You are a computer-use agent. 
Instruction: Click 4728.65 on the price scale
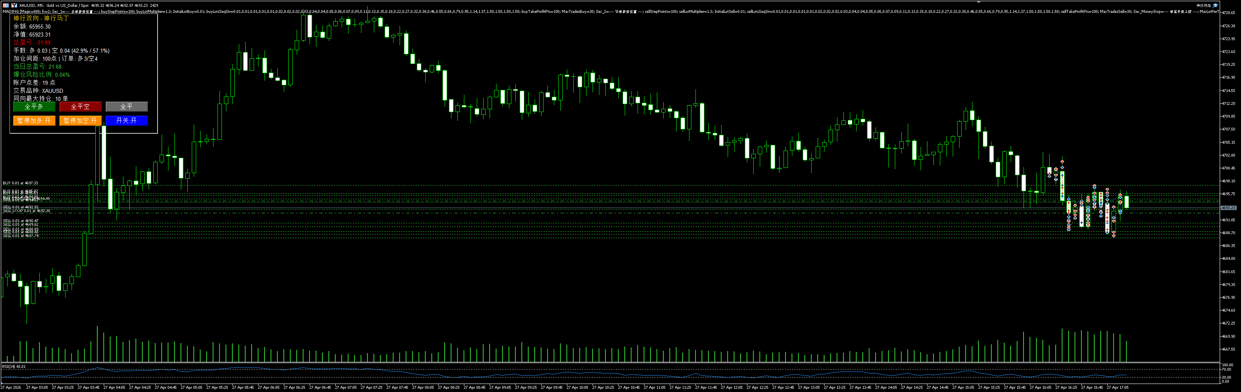pos(1229,12)
